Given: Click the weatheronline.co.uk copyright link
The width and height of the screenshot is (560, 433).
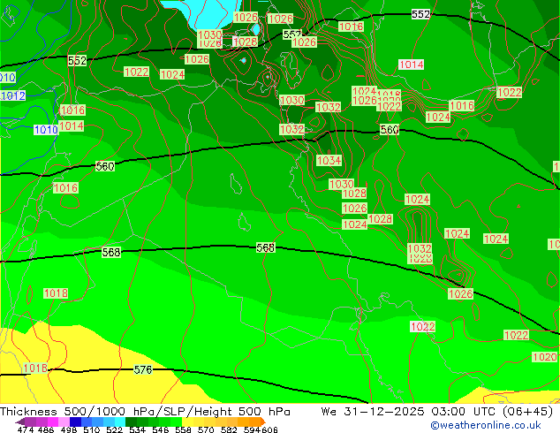Looking at the screenshot, I should point(485,425).
